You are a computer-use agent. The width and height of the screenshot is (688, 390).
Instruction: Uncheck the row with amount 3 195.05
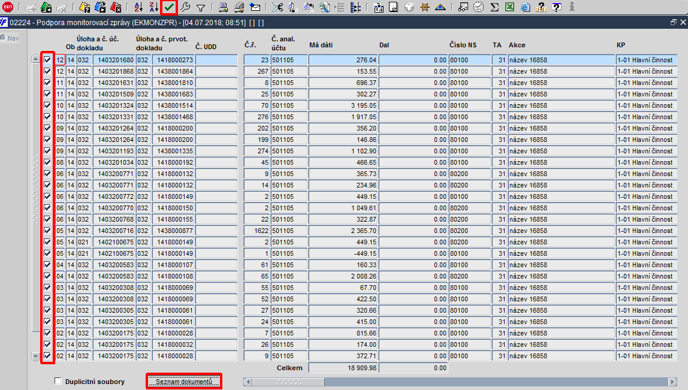point(47,105)
